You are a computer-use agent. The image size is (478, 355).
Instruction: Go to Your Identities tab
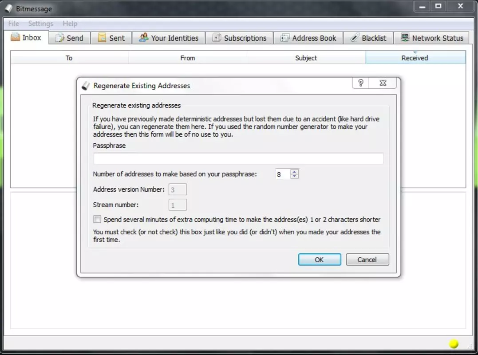(x=169, y=38)
